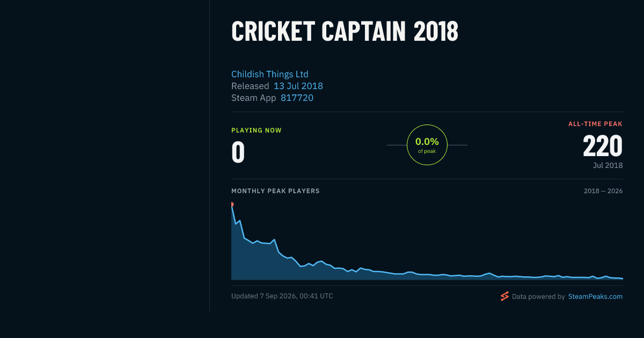Click the Playing Now label
Screen dimensions: 644x338
coord(257,130)
